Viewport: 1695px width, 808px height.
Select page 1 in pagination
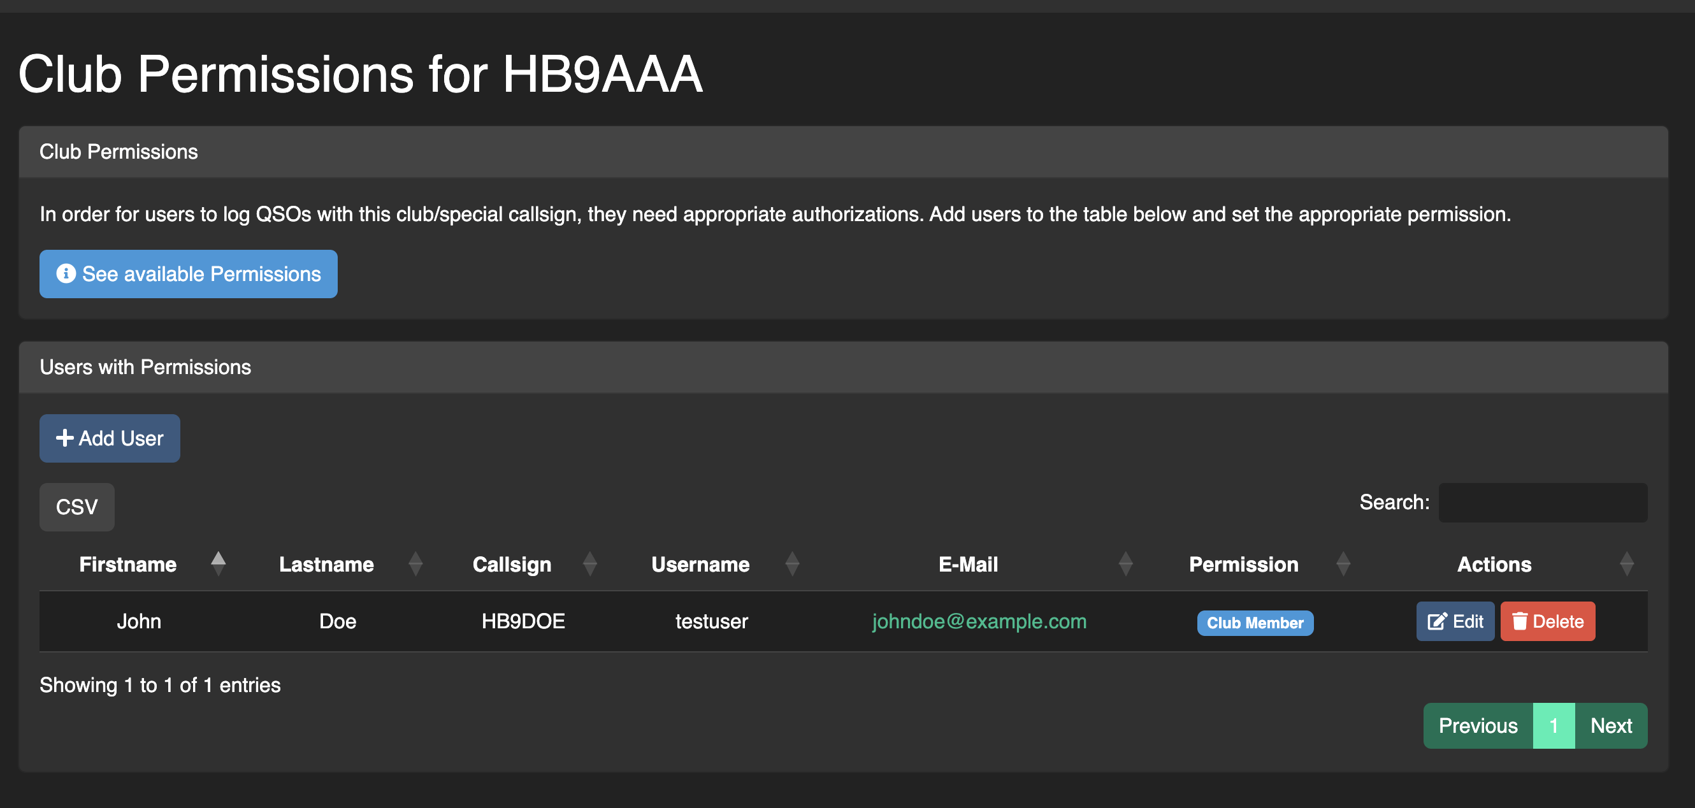coord(1554,726)
